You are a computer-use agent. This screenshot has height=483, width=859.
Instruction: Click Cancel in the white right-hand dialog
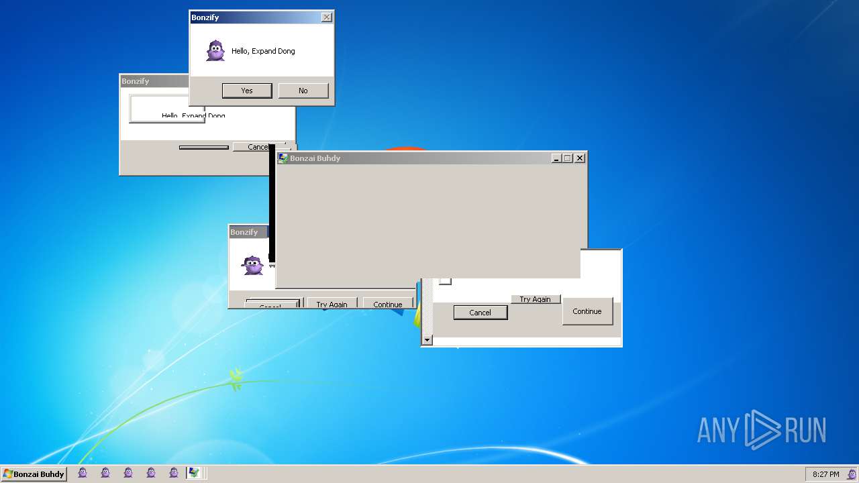481,313
